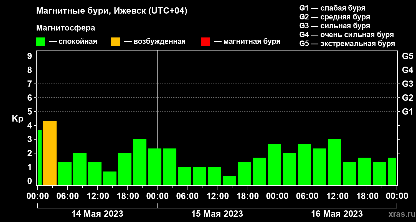Click the Kp axis value 1
The width and height of the screenshot is (416, 222).
30,167
